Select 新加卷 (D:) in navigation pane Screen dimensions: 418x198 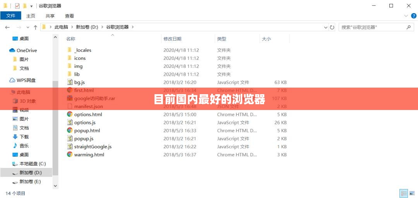click(31, 173)
